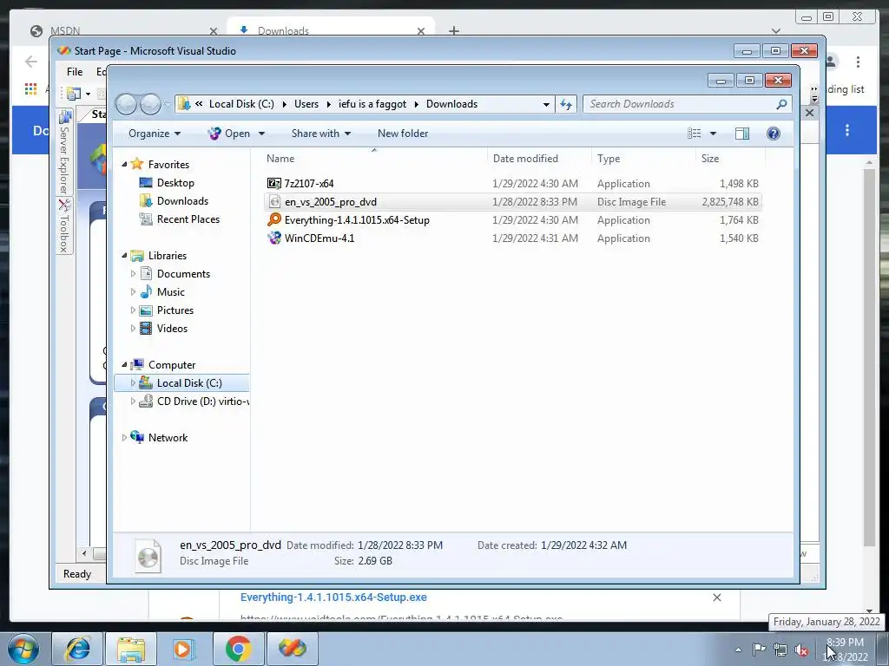Collapse the Libraries group

(124, 256)
